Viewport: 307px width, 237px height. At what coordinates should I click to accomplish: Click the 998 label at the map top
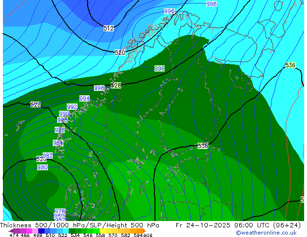[212, 4]
